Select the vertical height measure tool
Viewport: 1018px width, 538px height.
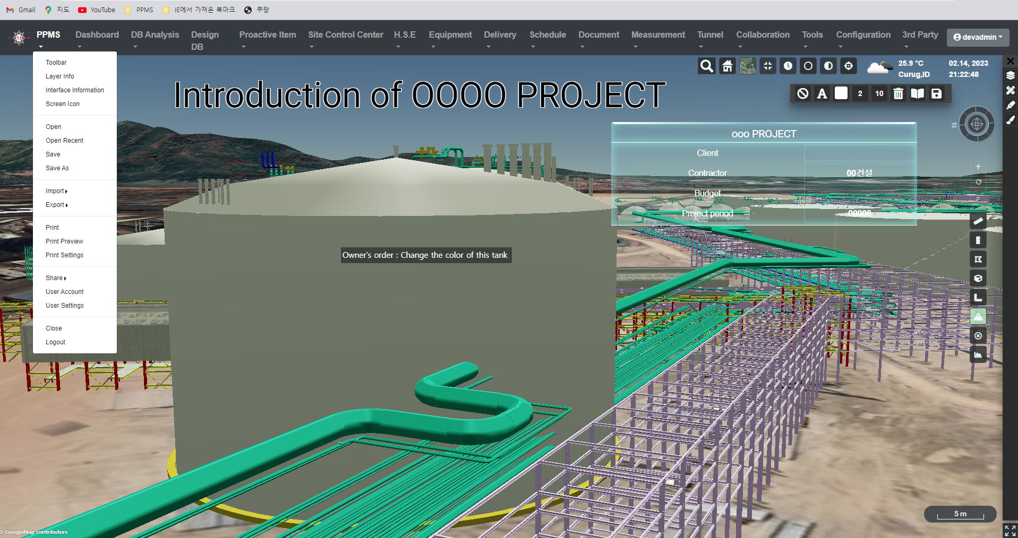pyautogui.click(x=978, y=240)
